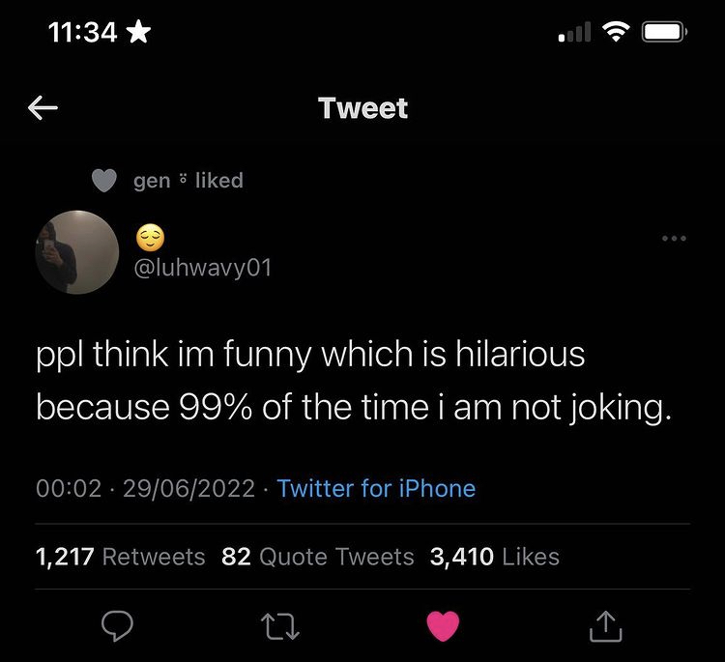
Task: Tap the Tweet header title
Action: (362, 108)
